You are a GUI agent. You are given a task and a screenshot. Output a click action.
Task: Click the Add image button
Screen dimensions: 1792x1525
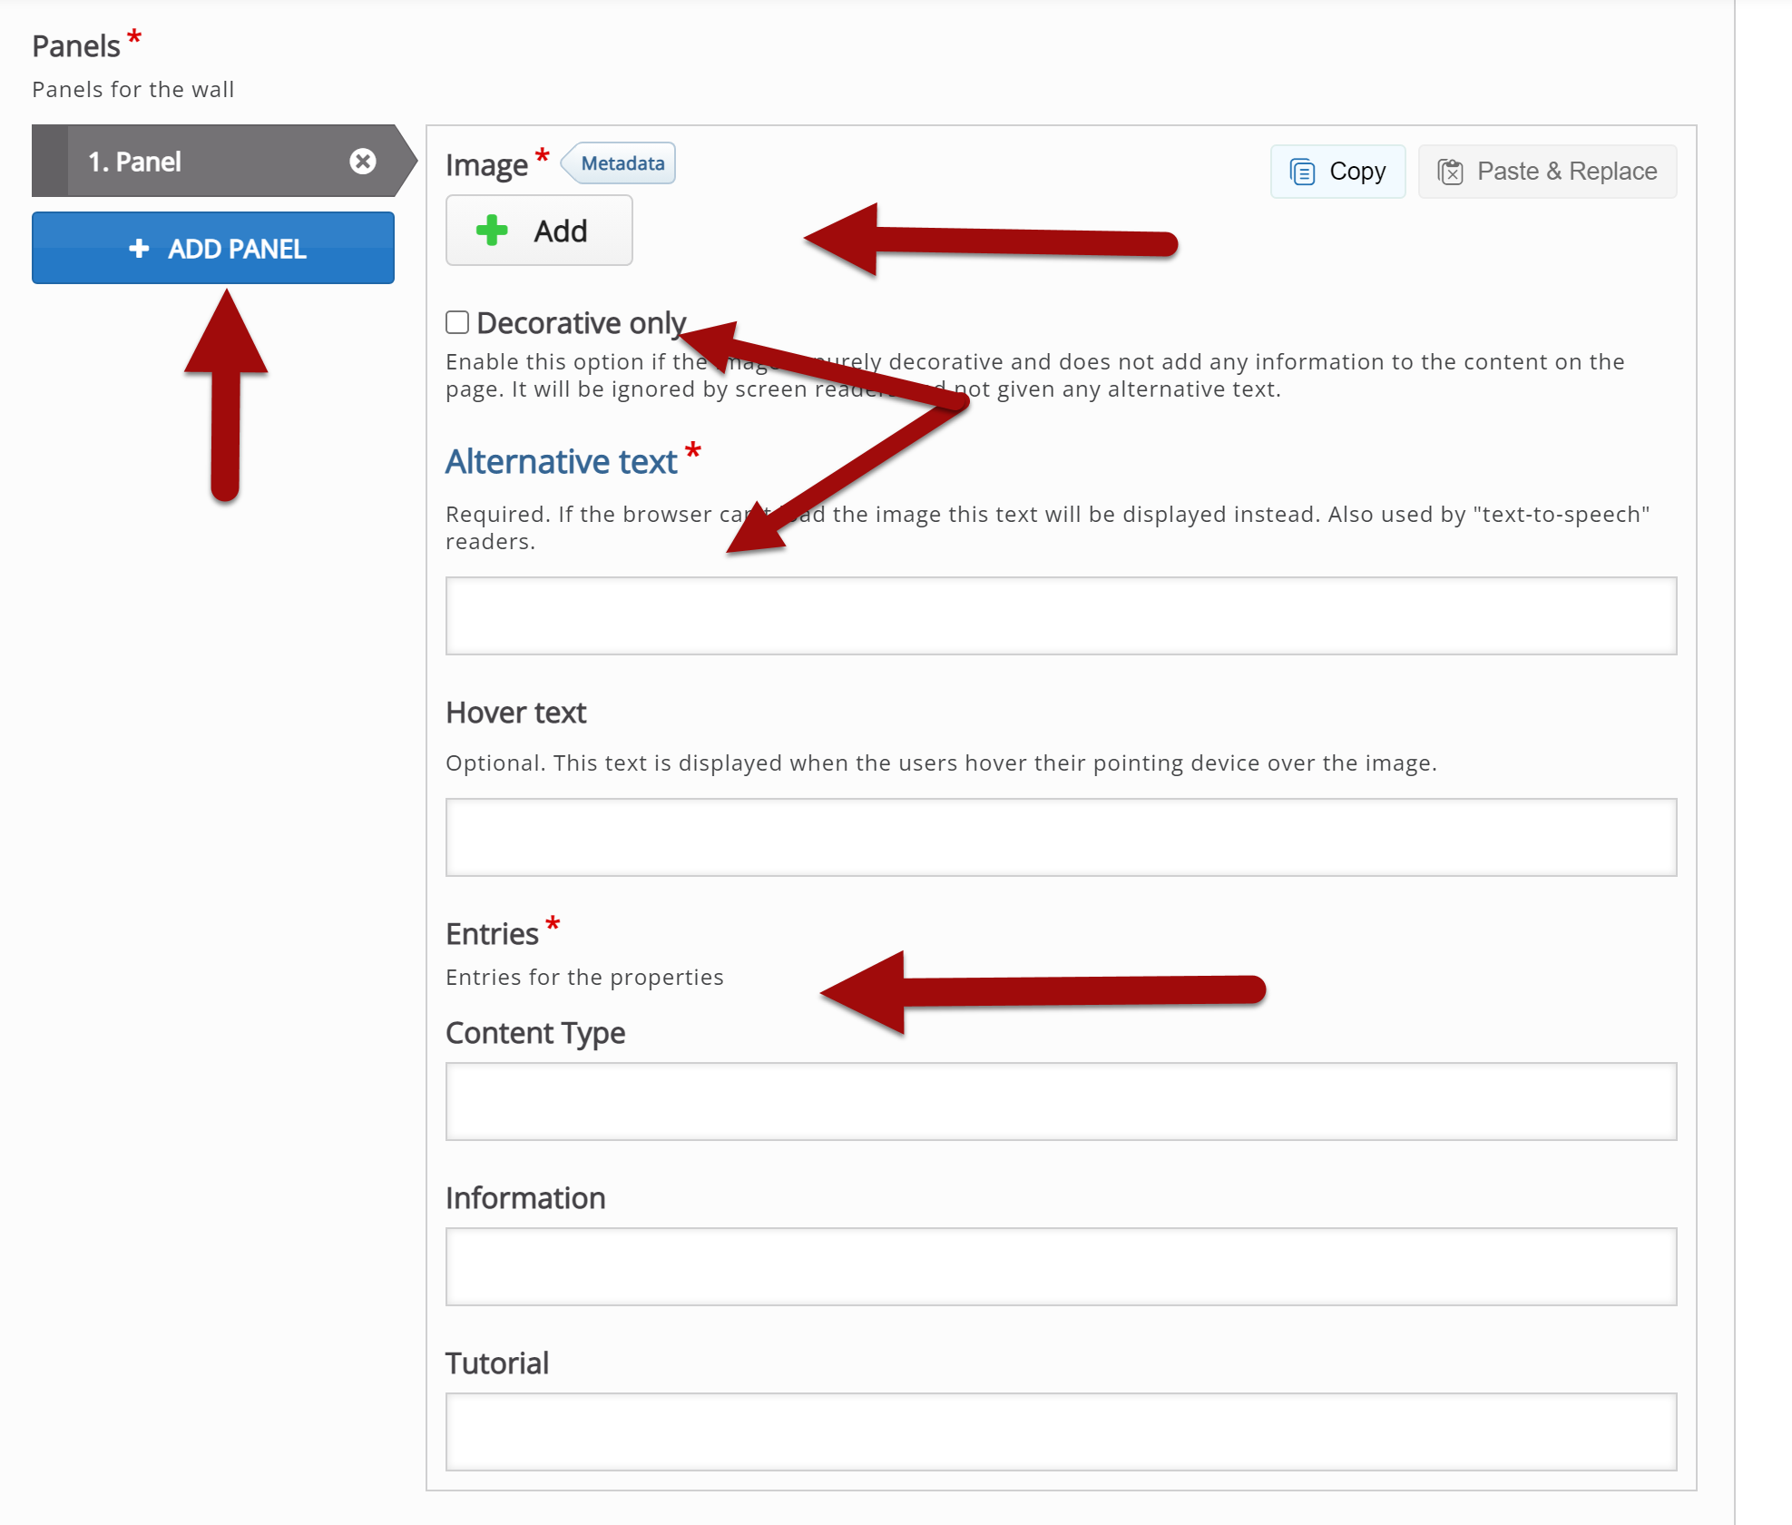539,231
